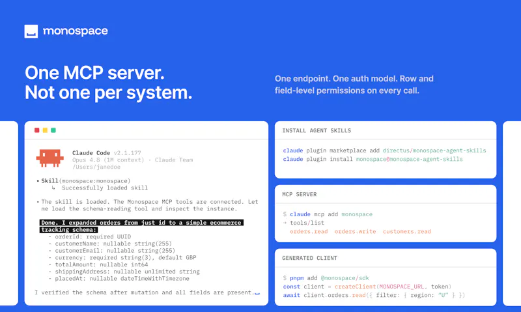Click the 'orders.read' tool name
Image resolution: width=521 pixels, height=312 pixels.
[x=309, y=232]
